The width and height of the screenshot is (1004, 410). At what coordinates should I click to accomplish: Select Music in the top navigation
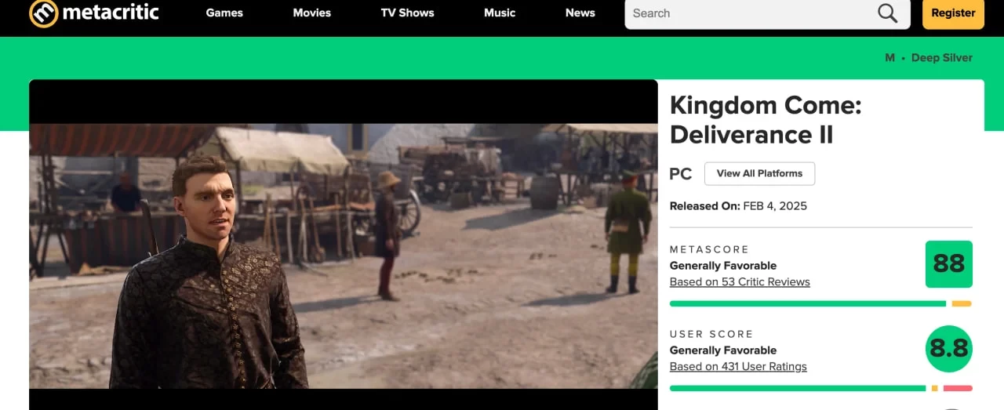click(x=500, y=13)
